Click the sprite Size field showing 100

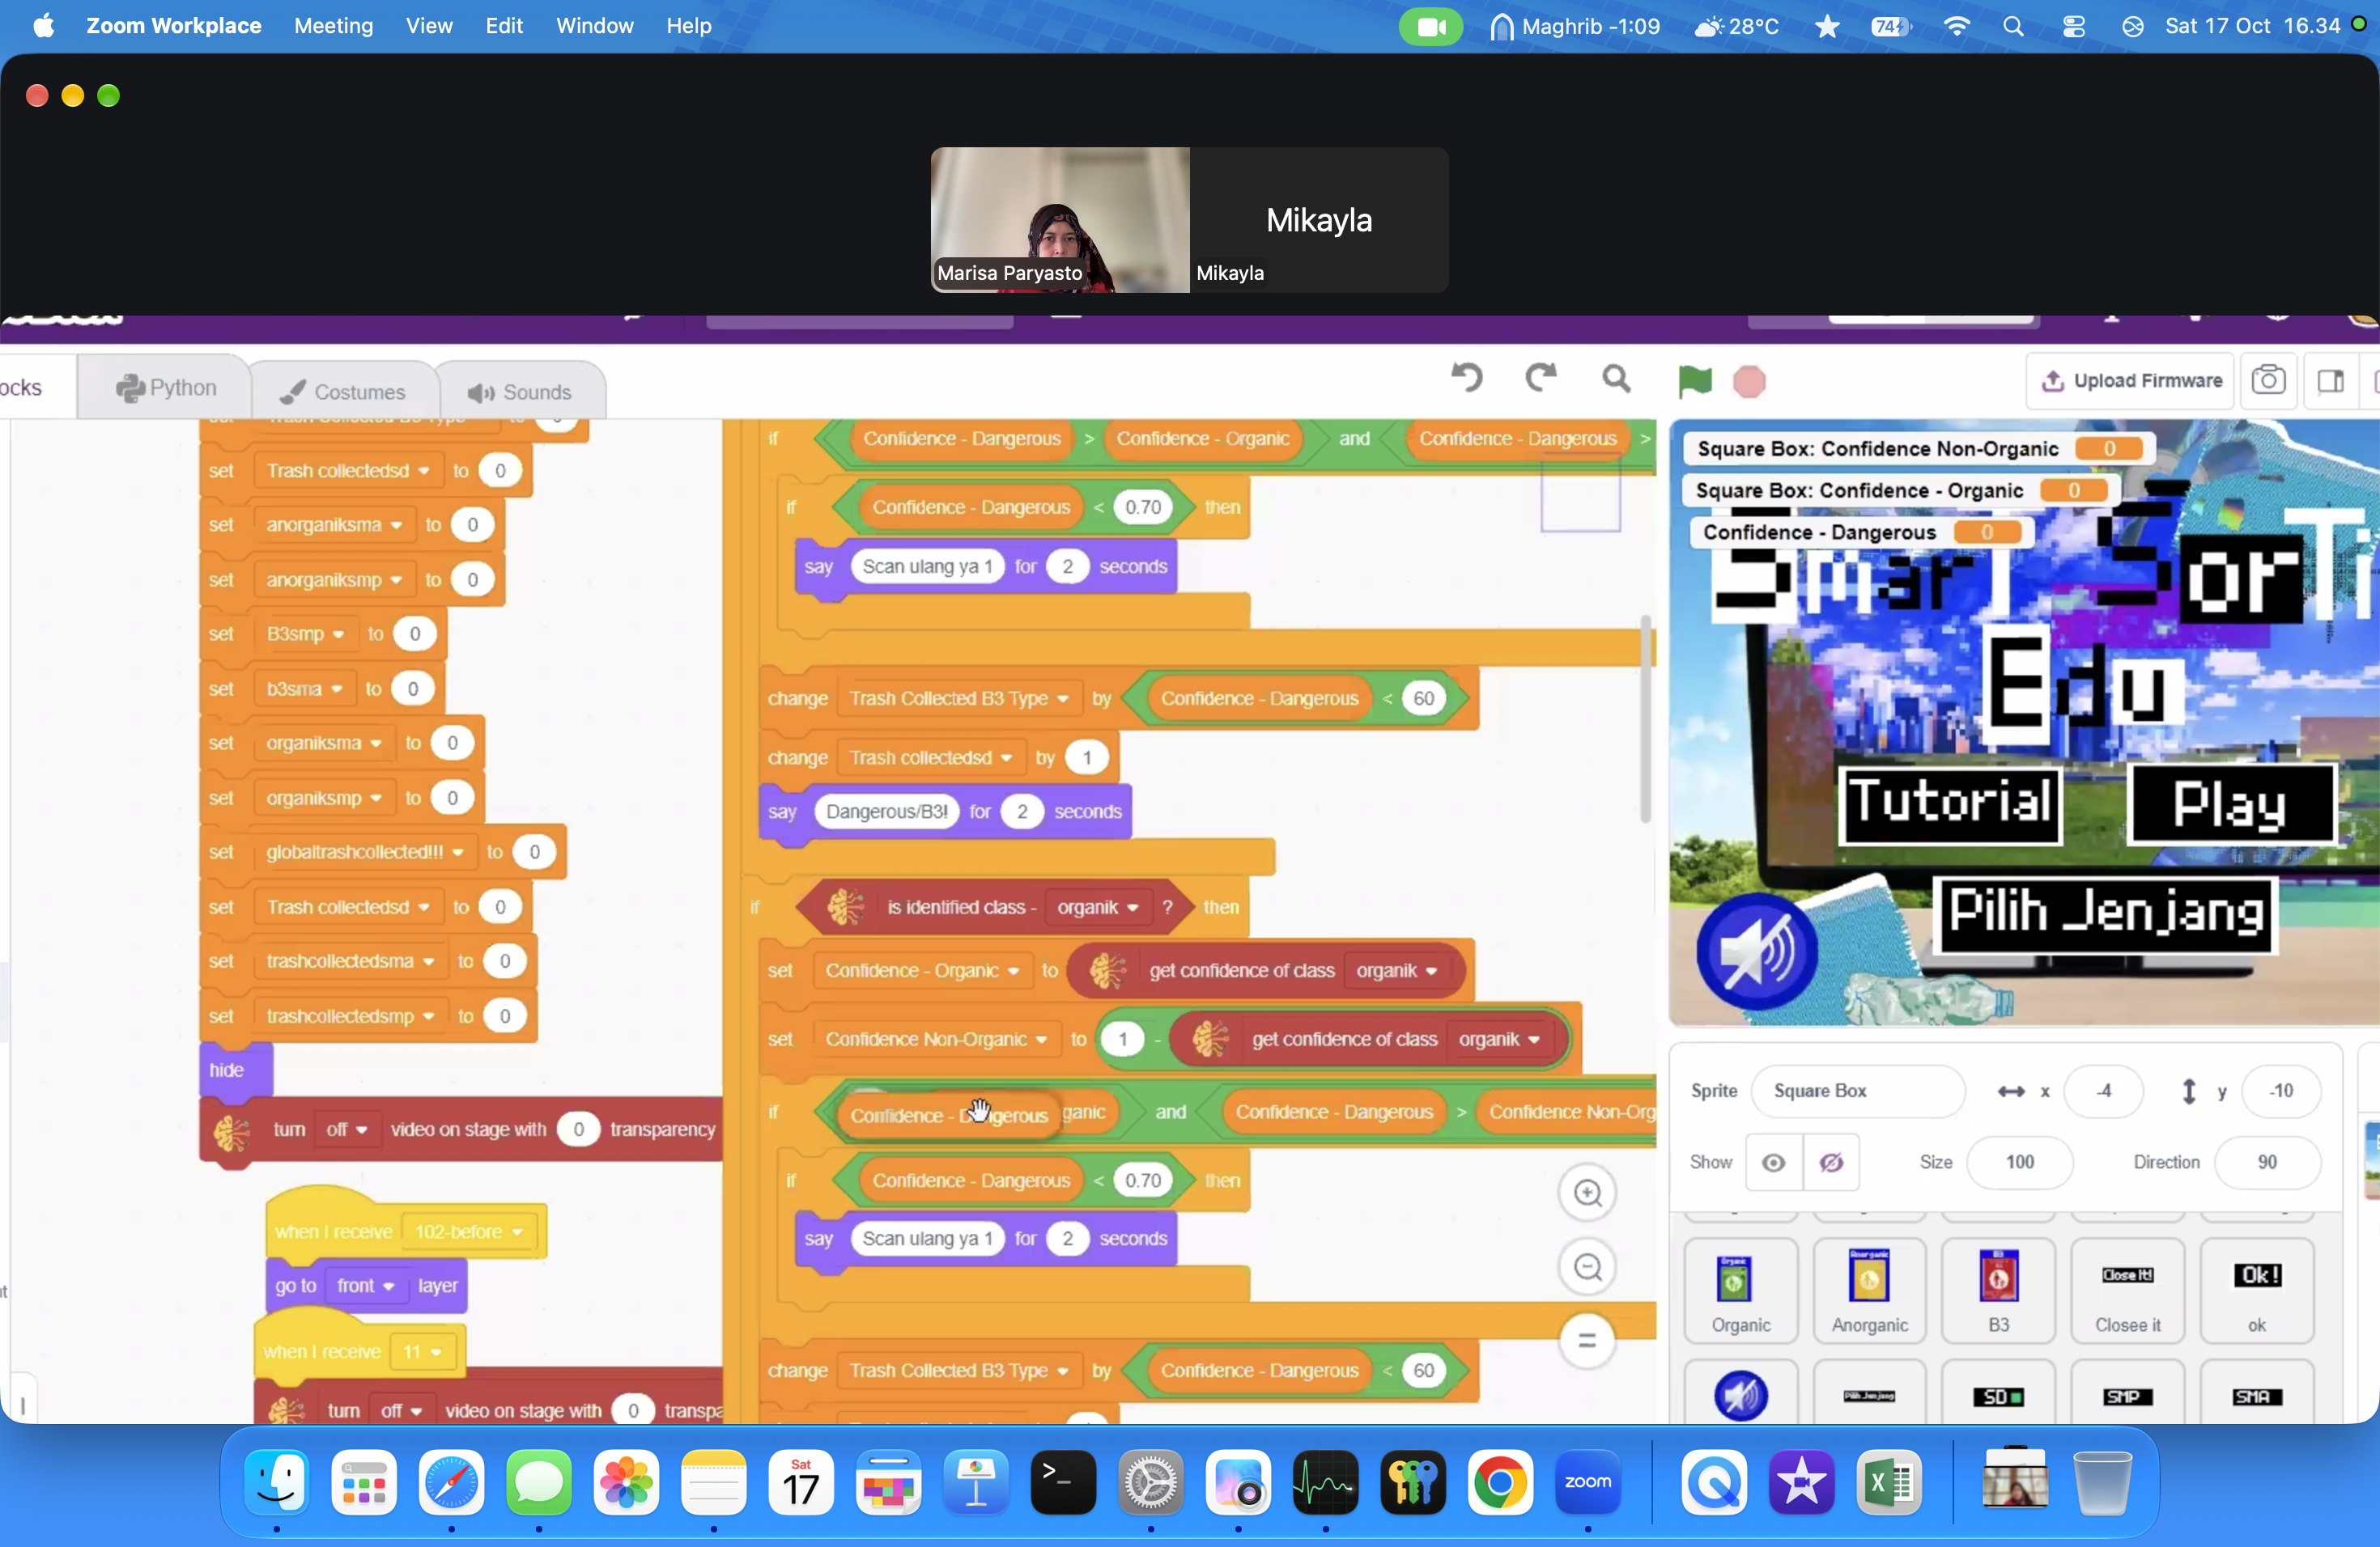coord(2019,1162)
